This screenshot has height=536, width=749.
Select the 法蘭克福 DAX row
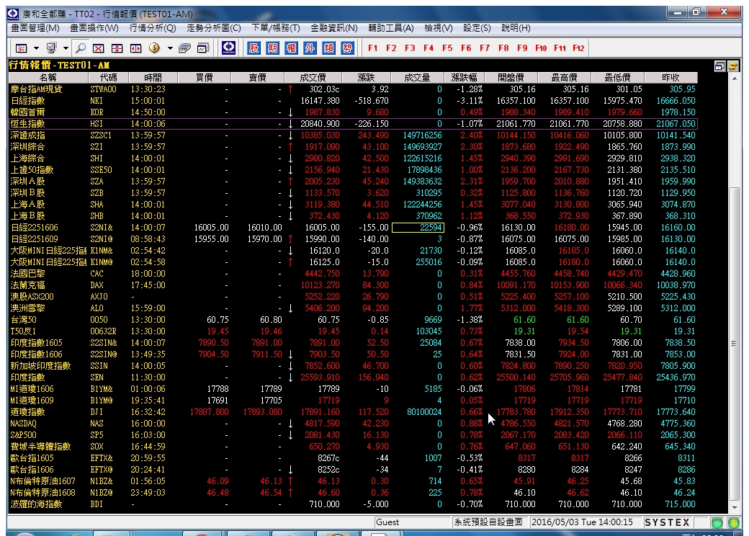point(353,285)
